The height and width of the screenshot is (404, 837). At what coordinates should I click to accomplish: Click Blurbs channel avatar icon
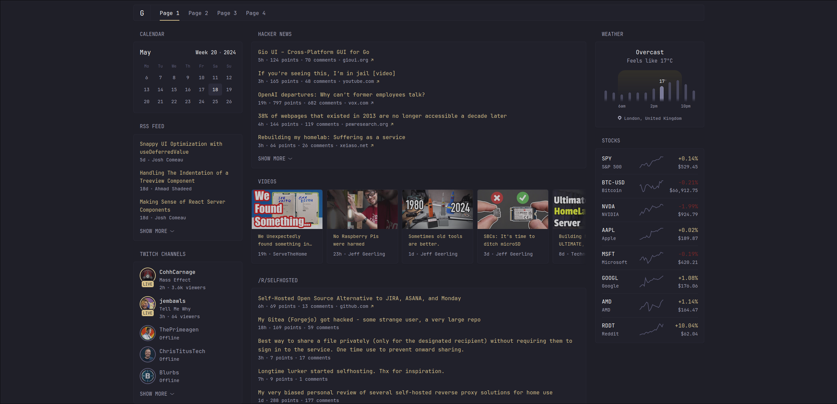[x=147, y=376]
